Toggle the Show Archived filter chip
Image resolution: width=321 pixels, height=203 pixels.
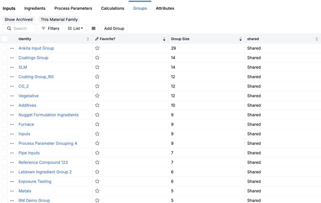(x=18, y=19)
